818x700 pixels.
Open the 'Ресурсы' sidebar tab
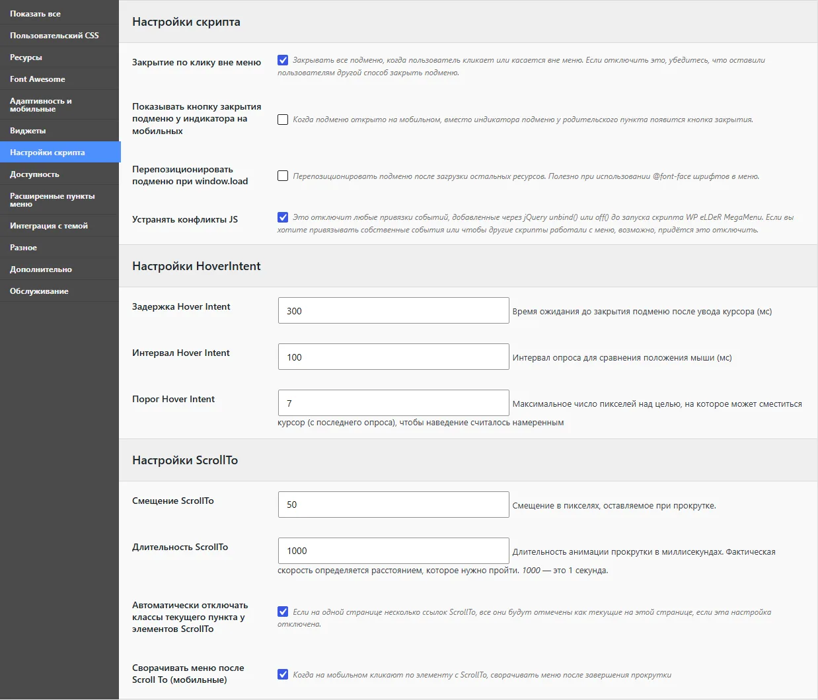pyautogui.click(x=59, y=57)
